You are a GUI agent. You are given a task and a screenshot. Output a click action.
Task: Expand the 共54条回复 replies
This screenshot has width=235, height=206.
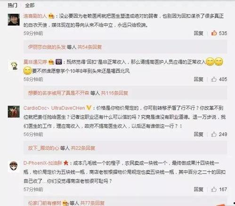point(90,47)
